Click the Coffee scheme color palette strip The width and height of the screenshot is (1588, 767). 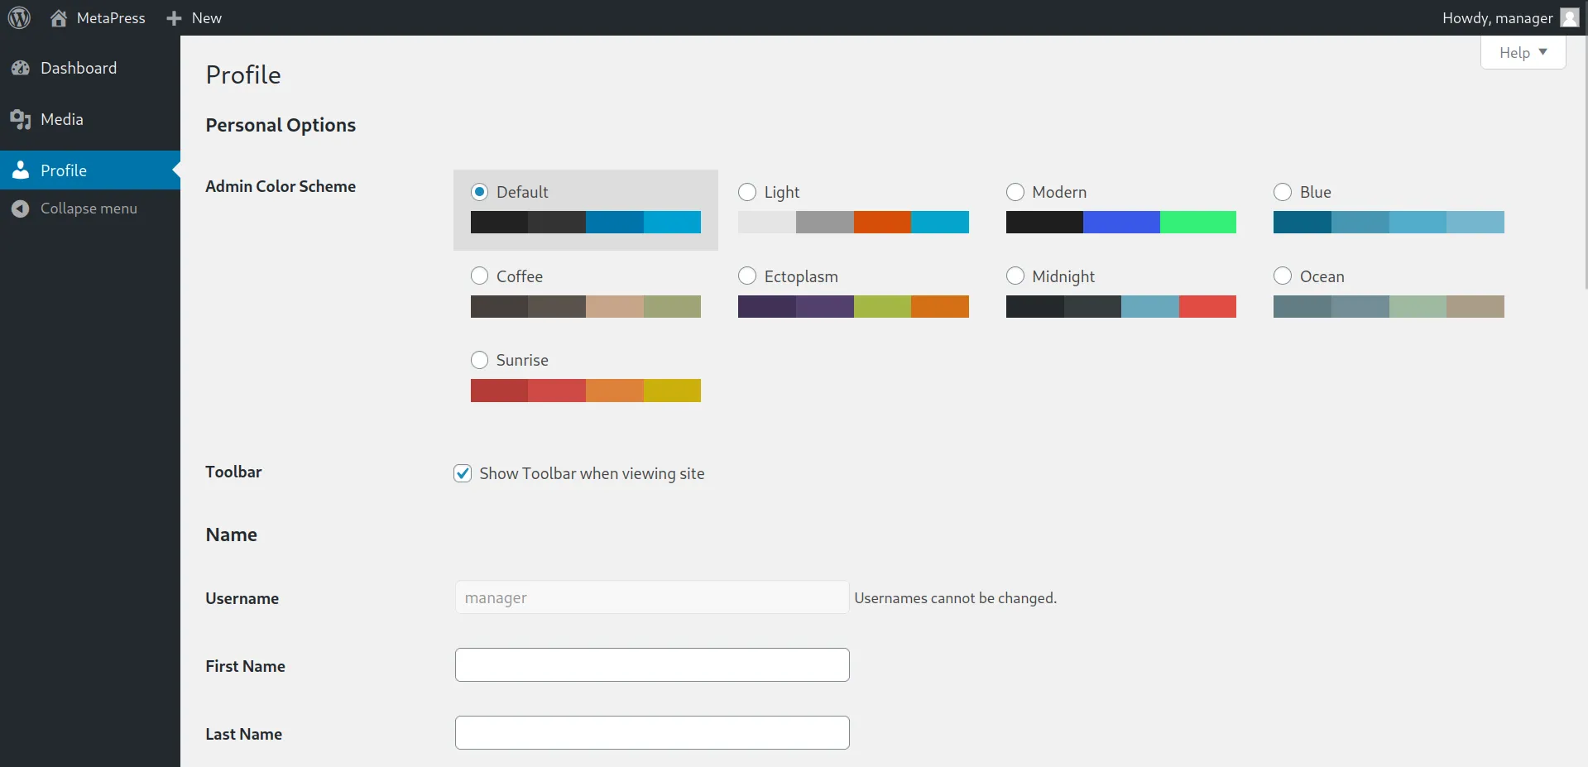pyautogui.click(x=585, y=307)
